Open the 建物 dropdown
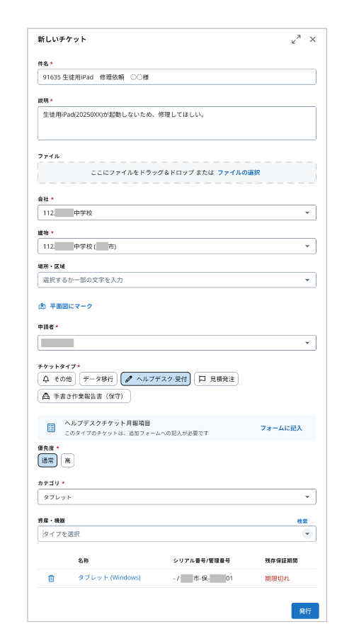This screenshot has width=354, height=641. pos(177,246)
